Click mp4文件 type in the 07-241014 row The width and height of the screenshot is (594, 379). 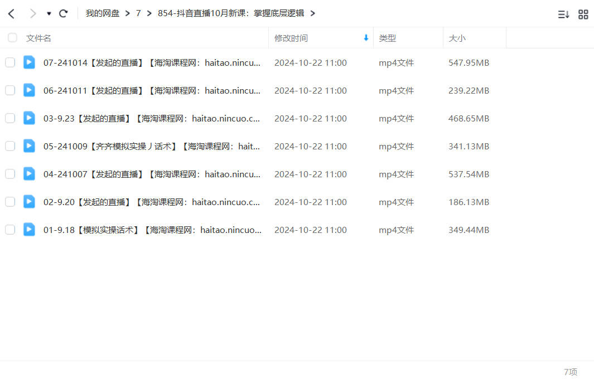pos(396,63)
